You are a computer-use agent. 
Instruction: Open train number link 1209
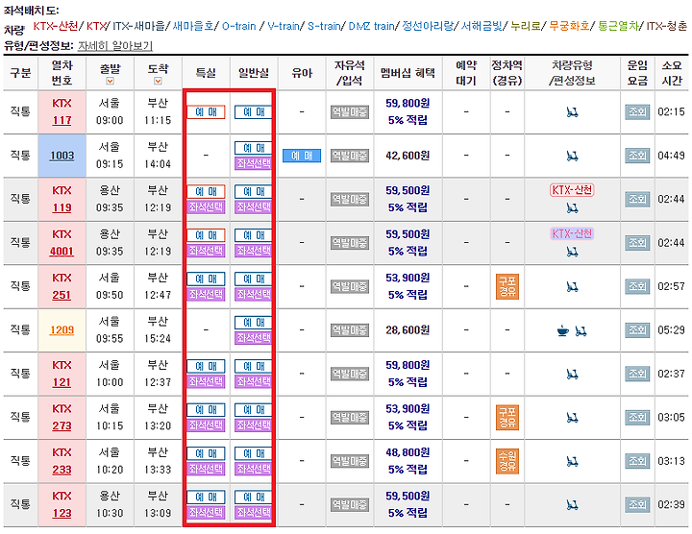click(62, 329)
